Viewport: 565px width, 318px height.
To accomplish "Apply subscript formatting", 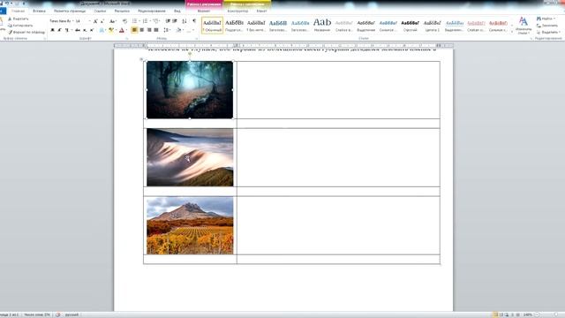I will [85, 30].
